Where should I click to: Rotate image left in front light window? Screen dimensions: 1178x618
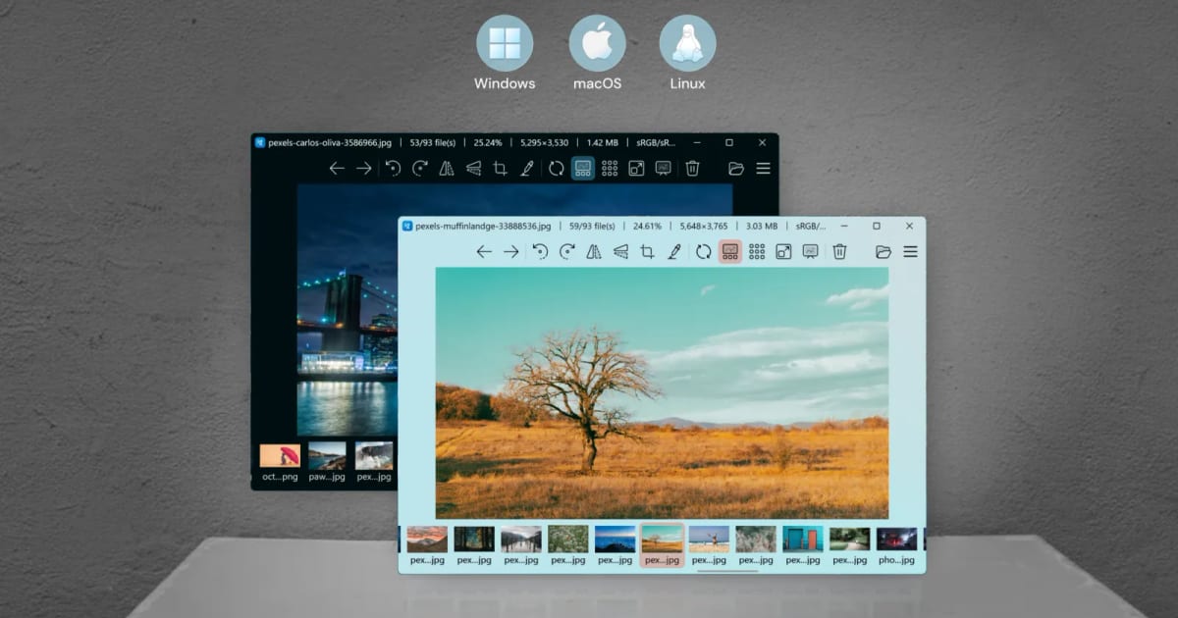(540, 252)
